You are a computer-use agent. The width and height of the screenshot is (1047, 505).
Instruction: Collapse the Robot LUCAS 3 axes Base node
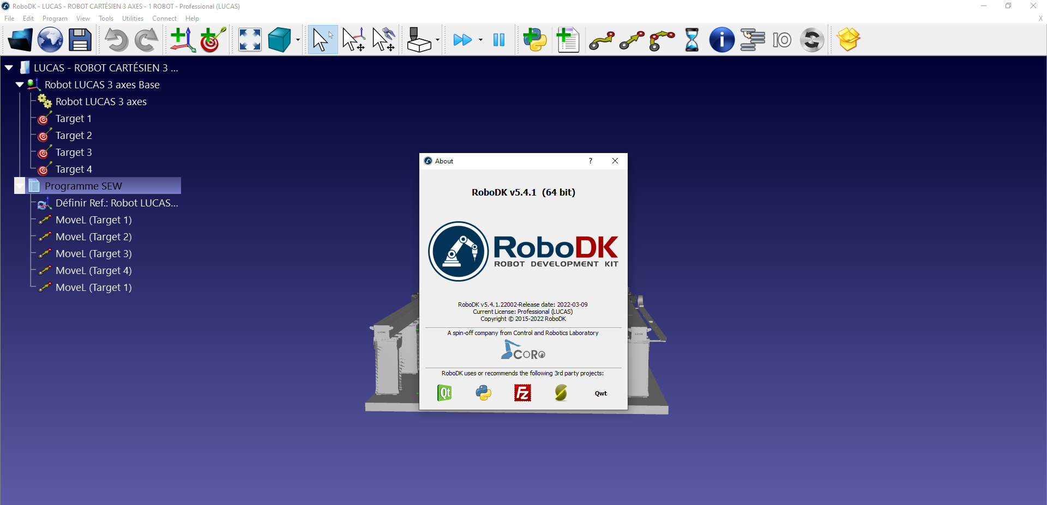click(20, 85)
